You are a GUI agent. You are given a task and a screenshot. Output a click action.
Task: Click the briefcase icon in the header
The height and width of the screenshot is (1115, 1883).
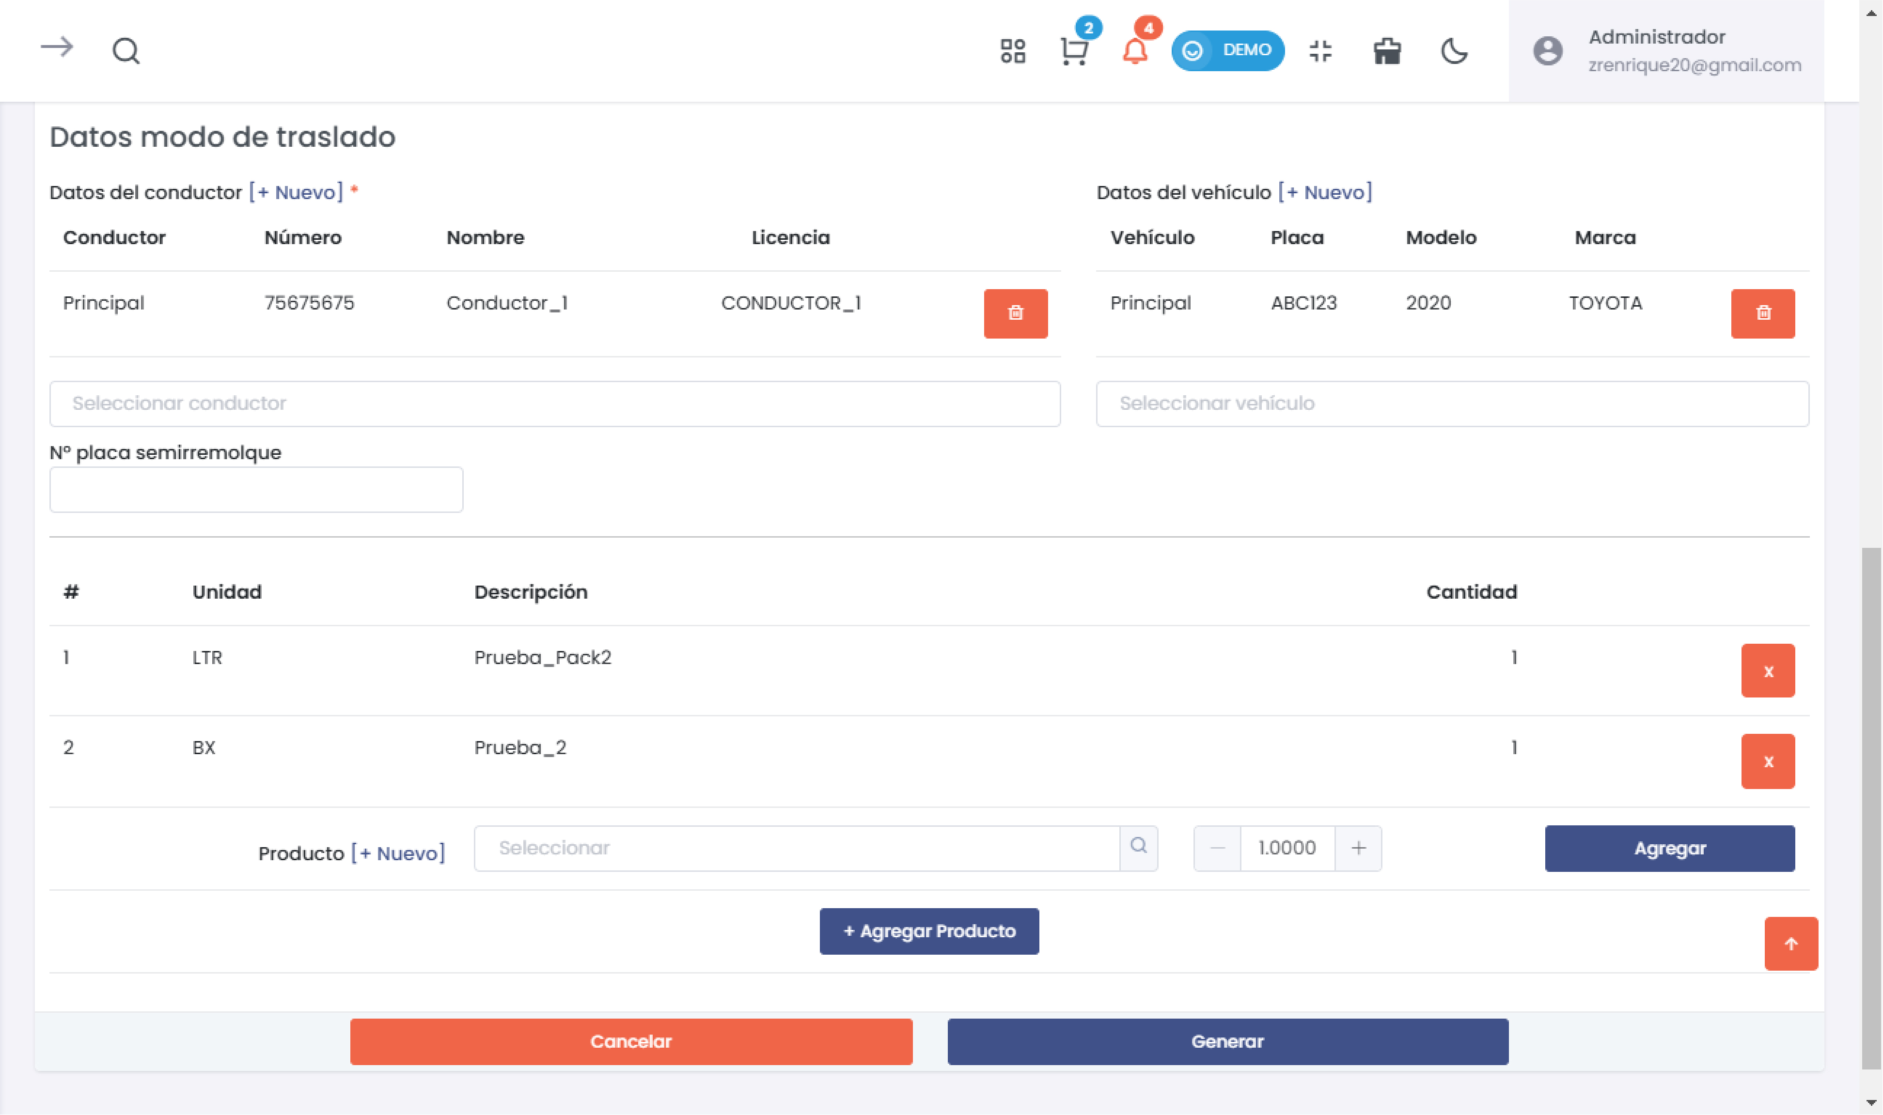click(x=1386, y=51)
